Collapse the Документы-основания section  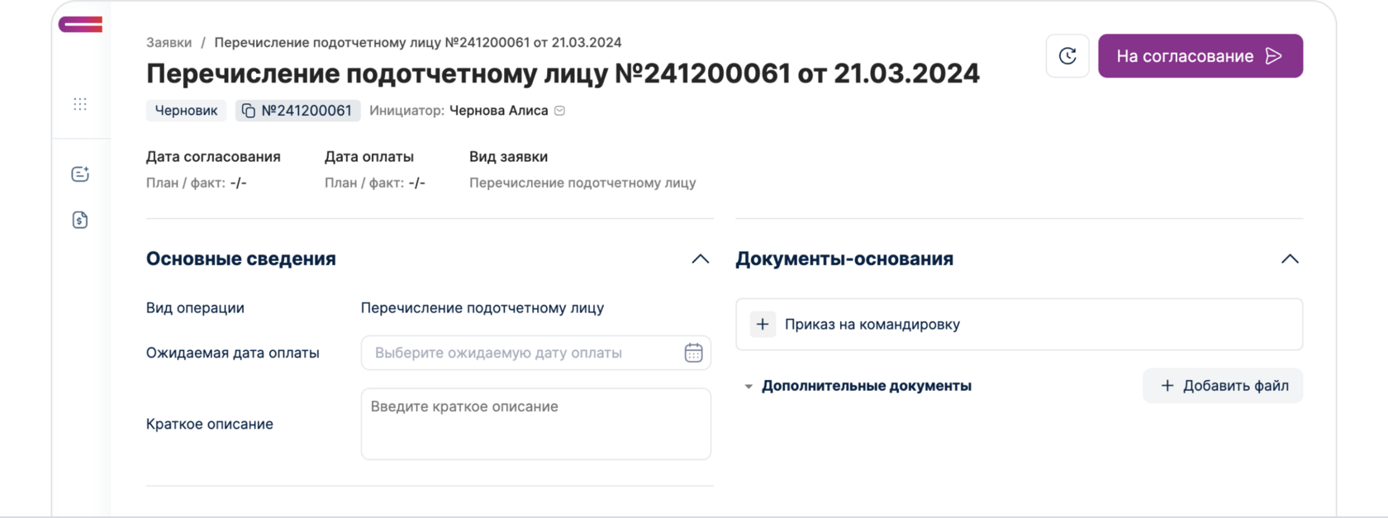pyautogui.click(x=1290, y=259)
